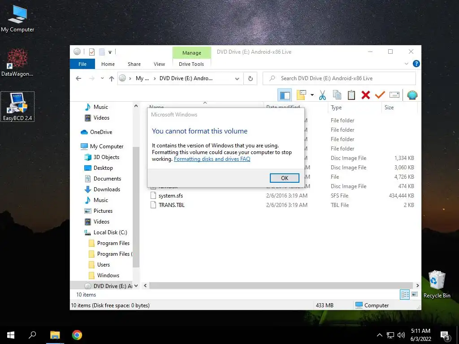Image resolution: width=459 pixels, height=344 pixels.
Task: Open the Windows Start menu
Action: coord(11,335)
